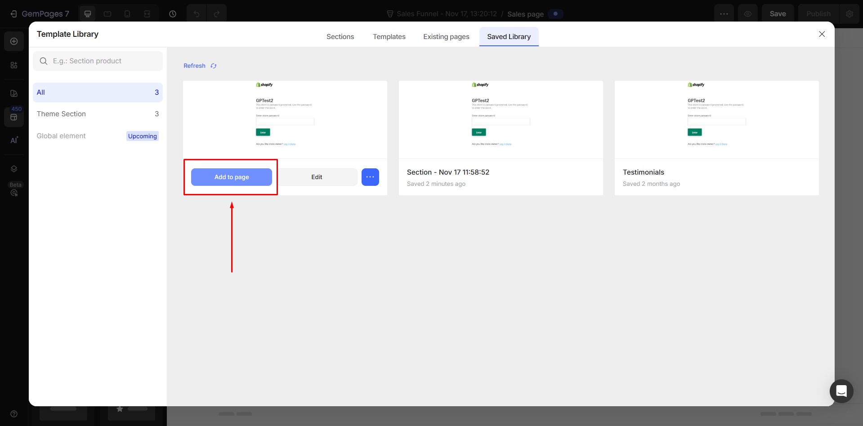Open the Existing pages tab

[x=446, y=37]
